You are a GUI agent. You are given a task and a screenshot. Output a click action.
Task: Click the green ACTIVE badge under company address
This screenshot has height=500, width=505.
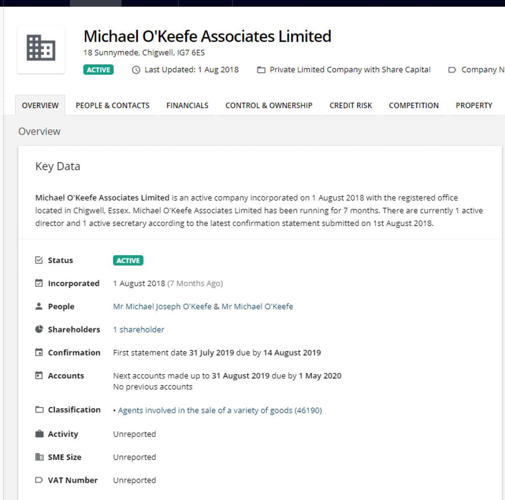(98, 70)
